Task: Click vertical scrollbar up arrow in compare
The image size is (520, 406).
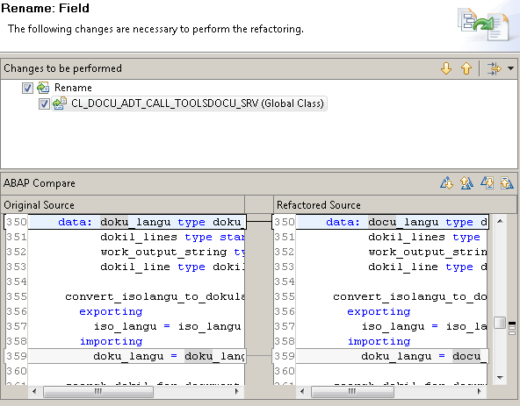Action: [500, 221]
